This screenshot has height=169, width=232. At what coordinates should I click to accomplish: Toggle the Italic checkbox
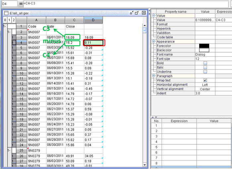pyautogui.click(x=205, y=67)
